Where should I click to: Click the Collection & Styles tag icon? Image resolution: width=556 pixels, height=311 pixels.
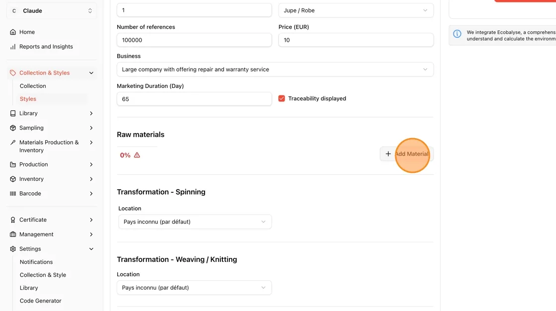tap(13, 73)
